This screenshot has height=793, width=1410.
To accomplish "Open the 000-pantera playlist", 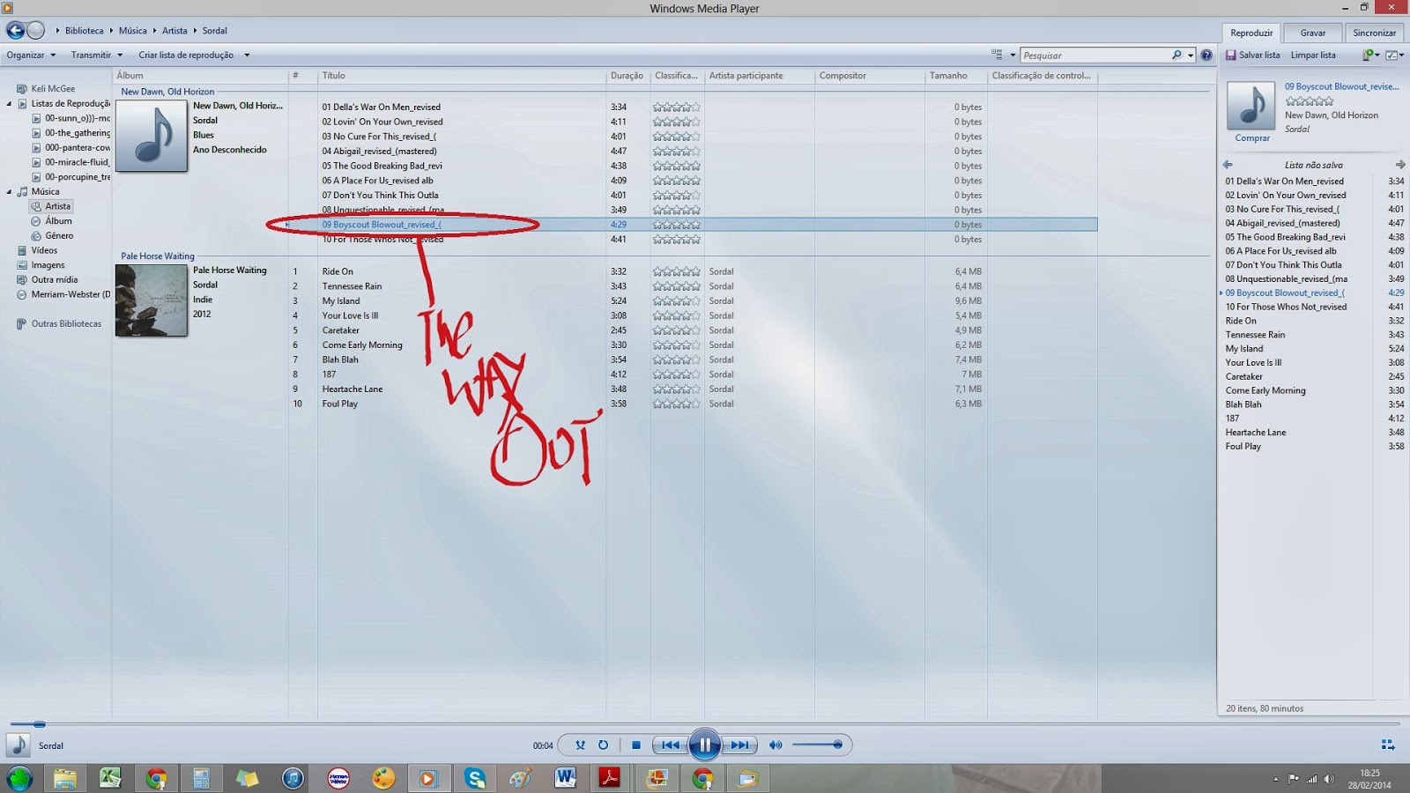I will [x=71, y=148].
